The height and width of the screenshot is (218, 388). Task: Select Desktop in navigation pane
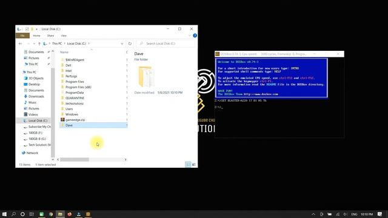coord(34,84)
